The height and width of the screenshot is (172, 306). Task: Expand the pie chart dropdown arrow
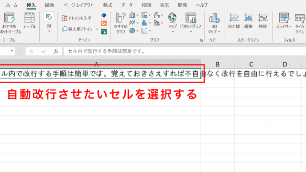click(138, 31)
